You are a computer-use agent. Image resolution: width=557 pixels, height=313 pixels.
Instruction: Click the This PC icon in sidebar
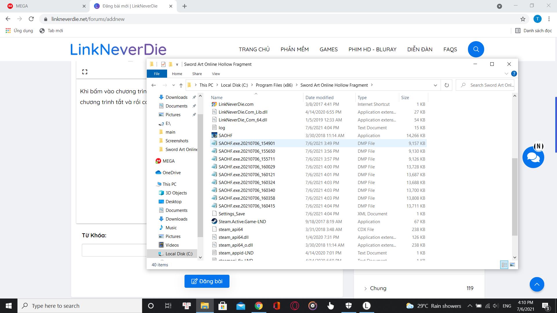tap(170, 184)
